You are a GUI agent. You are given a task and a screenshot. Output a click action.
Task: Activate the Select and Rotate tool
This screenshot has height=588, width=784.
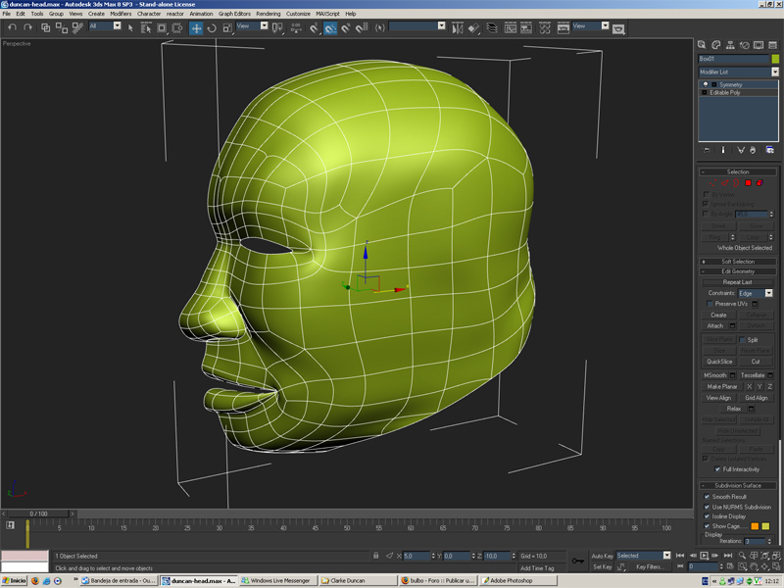click(x=212, y=28)
